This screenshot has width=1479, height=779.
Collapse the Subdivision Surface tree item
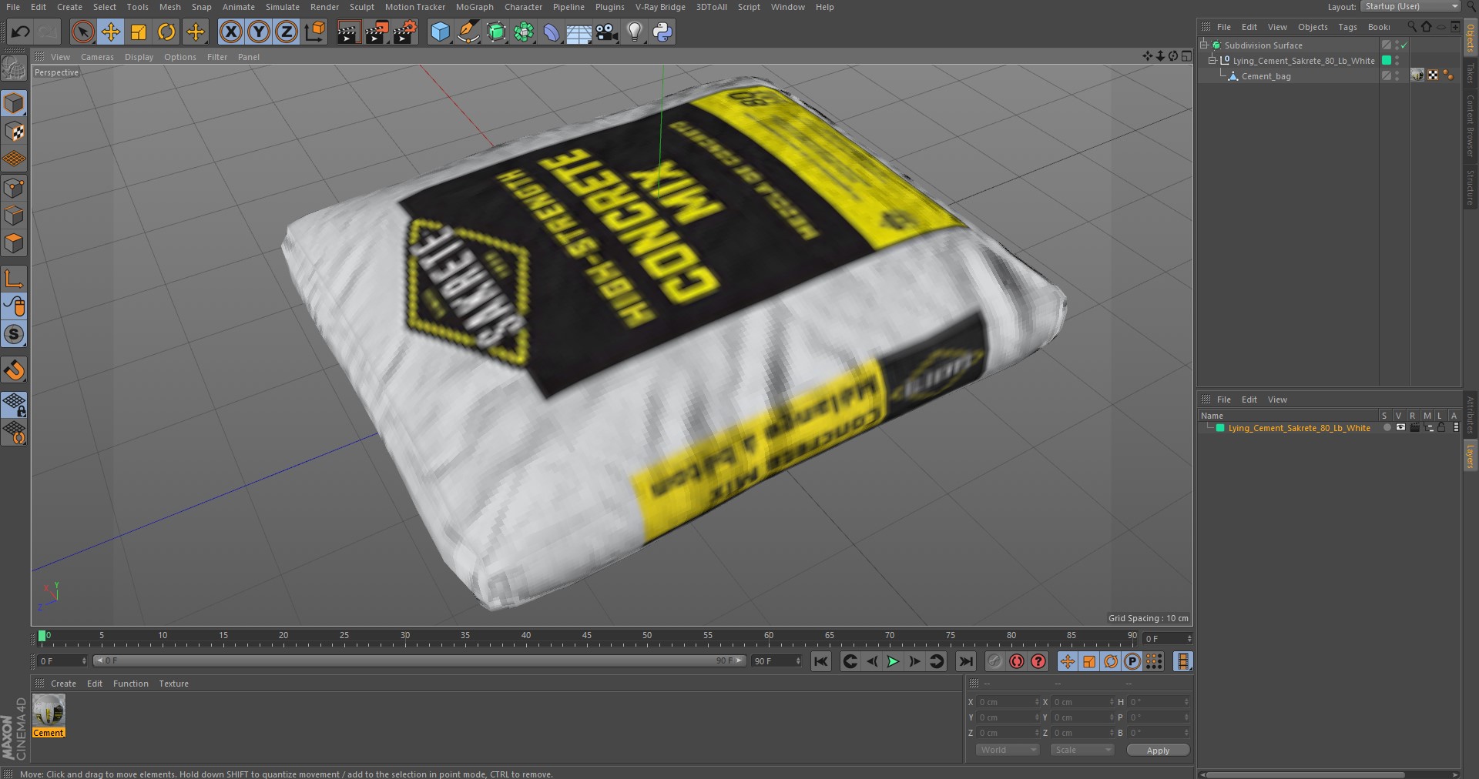[x=1204, y=45]
